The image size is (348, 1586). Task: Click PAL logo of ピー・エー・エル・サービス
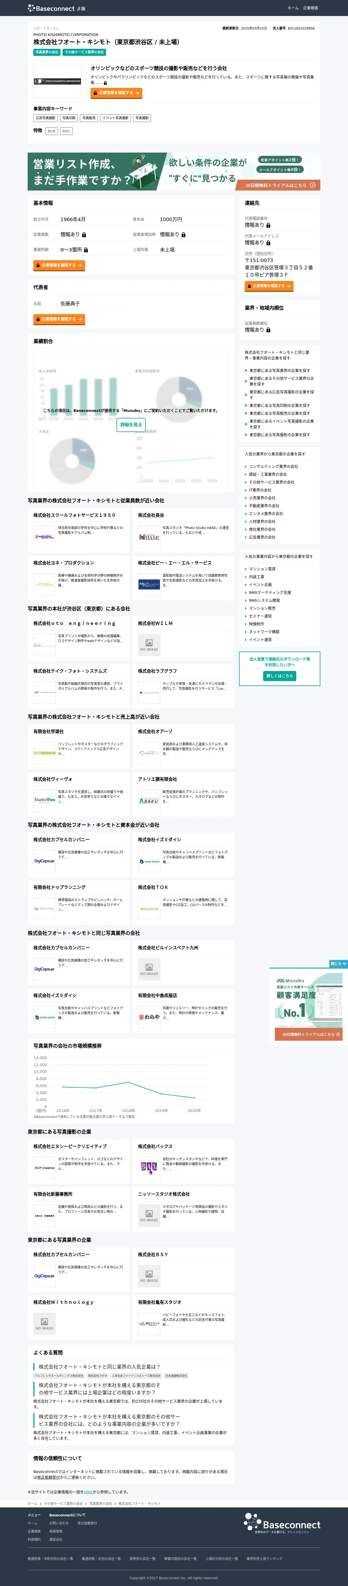click(149, 585)
